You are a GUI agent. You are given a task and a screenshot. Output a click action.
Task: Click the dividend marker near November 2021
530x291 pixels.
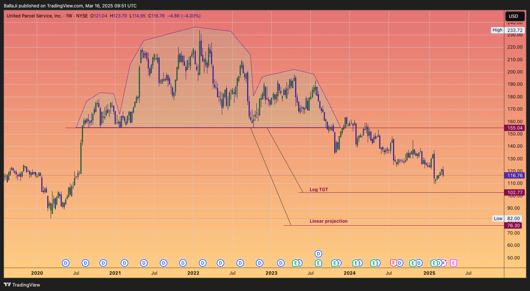[183, 263]
